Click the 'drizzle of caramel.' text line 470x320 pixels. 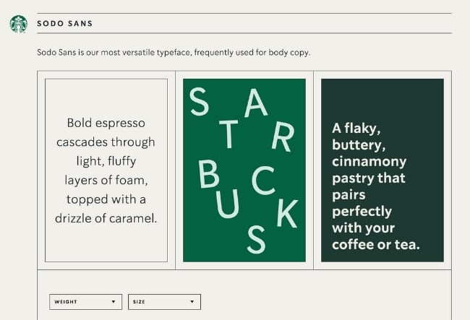(x=106, y=217)
